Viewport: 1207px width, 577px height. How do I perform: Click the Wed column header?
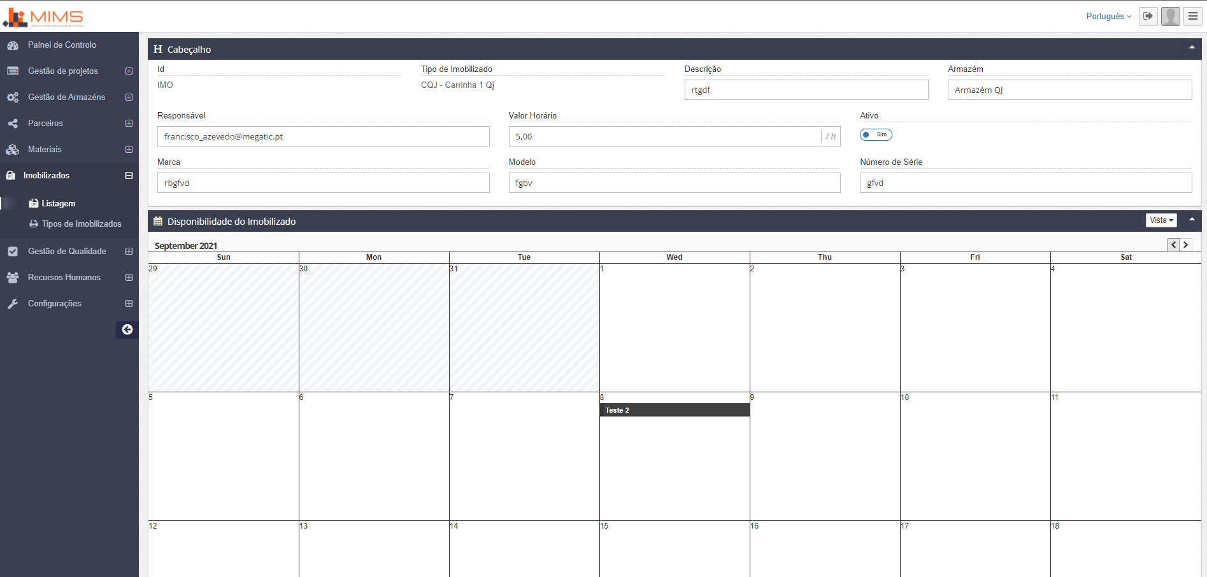point(675,257)
